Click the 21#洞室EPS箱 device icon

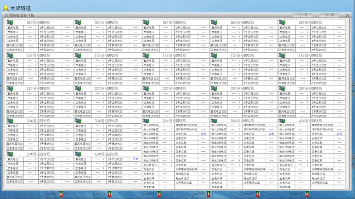coord(10,88)
